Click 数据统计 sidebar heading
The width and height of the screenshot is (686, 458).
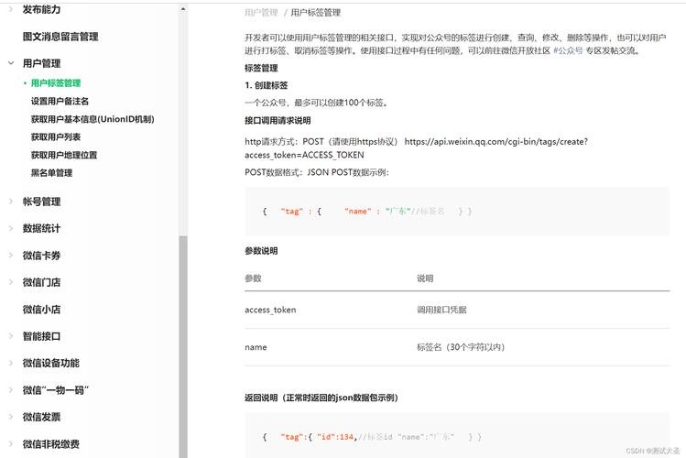point(41,228)
